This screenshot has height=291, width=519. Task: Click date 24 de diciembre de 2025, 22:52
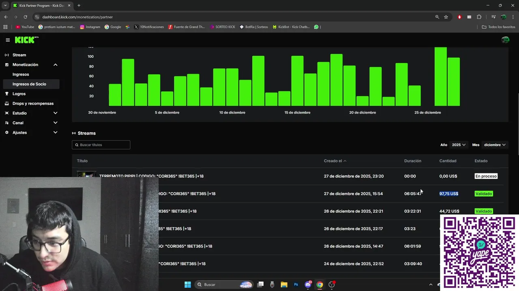tap(354, 264)
